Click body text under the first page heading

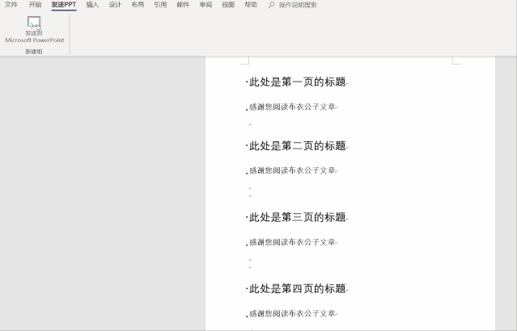pyautogui.click(x=292, y=107)
